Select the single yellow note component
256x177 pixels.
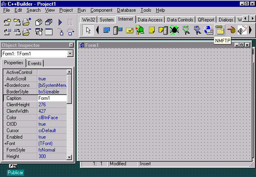[x=152, y=30]
